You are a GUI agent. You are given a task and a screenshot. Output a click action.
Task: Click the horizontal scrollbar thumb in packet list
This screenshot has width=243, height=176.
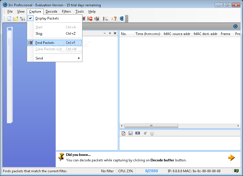151,126
